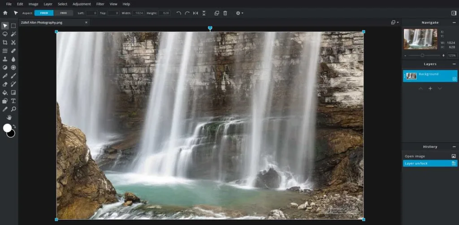This screenshot has width=459, height=225.
Task: Set aspect mode to FIXED
Action: [x=44, y=13]
